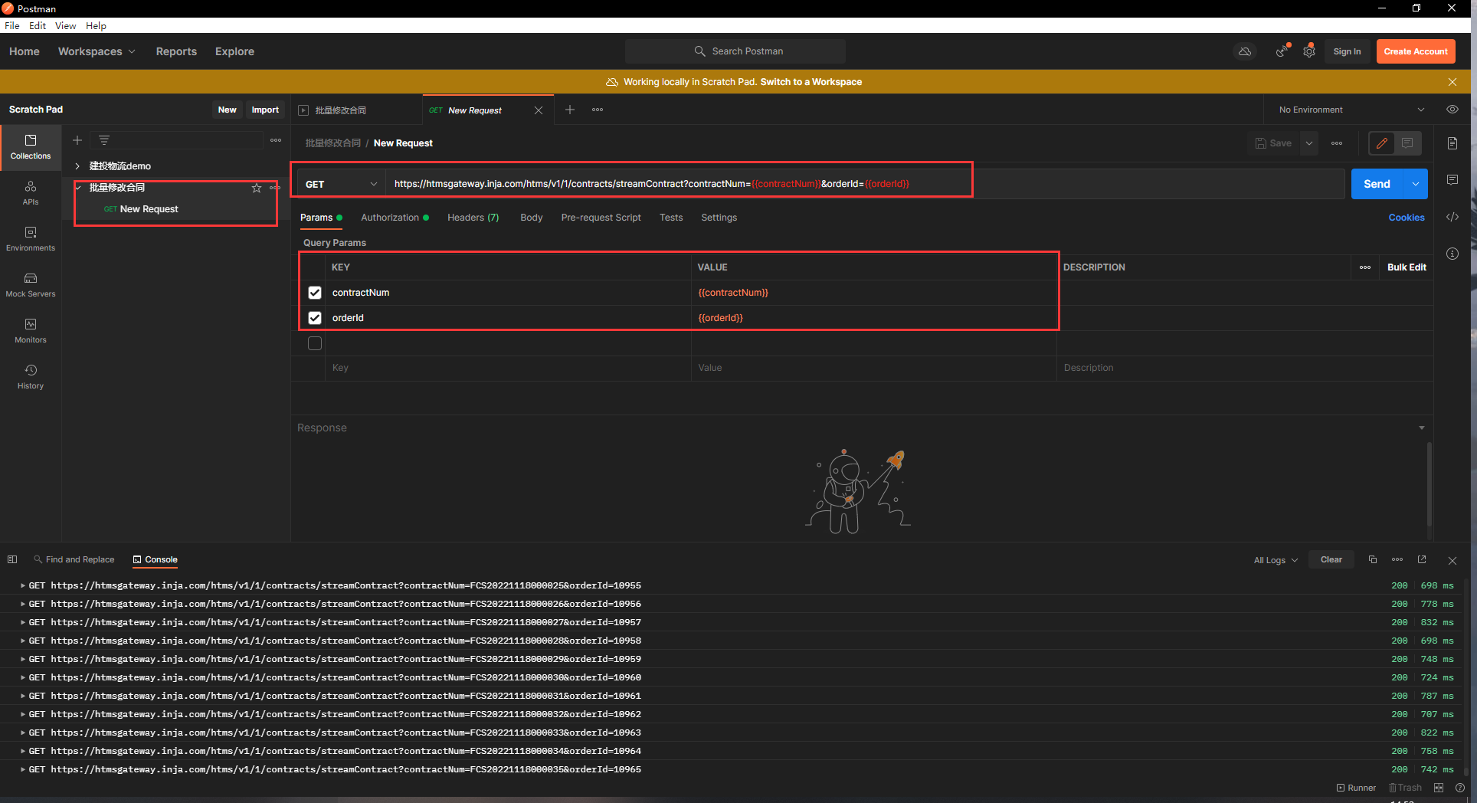Open the Info icon in the right sidebar
1477x803 pixels.
(x=1452, y=254)
